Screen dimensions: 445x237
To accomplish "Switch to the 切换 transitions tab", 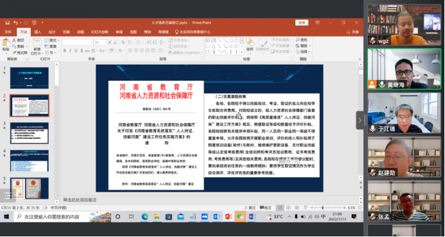I will (66, 32).
